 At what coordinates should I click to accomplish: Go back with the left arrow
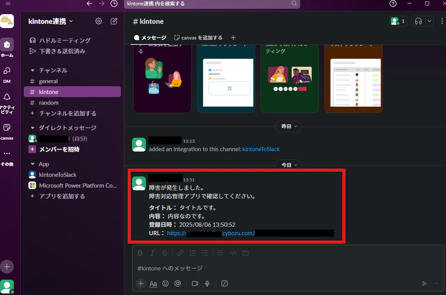coord(89,3)
